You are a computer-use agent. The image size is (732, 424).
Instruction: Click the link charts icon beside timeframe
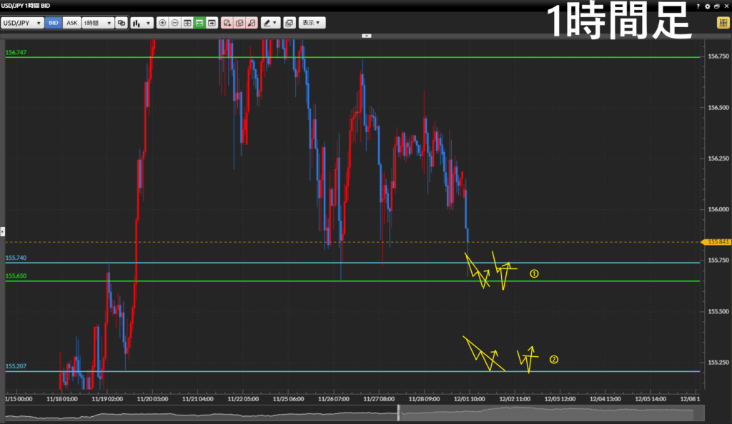tap(121, 23)
